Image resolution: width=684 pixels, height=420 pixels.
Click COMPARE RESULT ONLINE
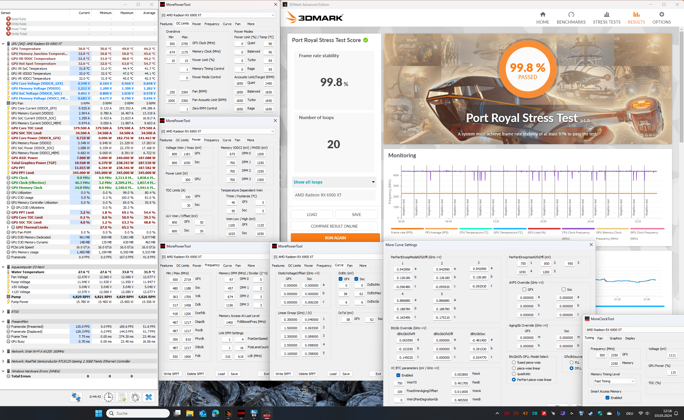[x=334, y=226]
